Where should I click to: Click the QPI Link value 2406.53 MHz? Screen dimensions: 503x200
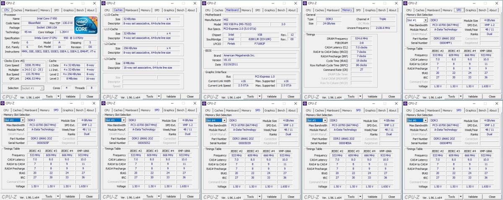pyautogui.click(x=32, y=78)
